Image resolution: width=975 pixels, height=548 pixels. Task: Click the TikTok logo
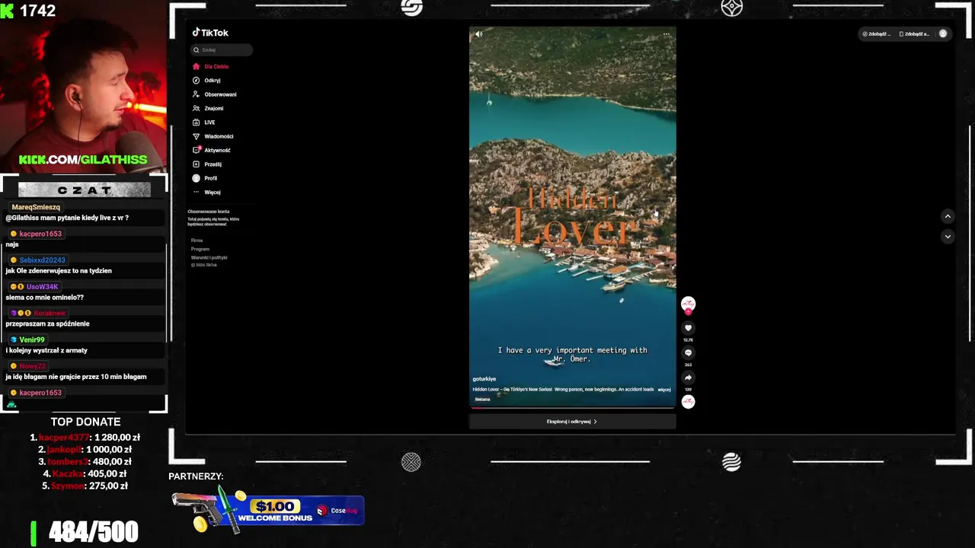pyautogui.click(x=210, y=33)
